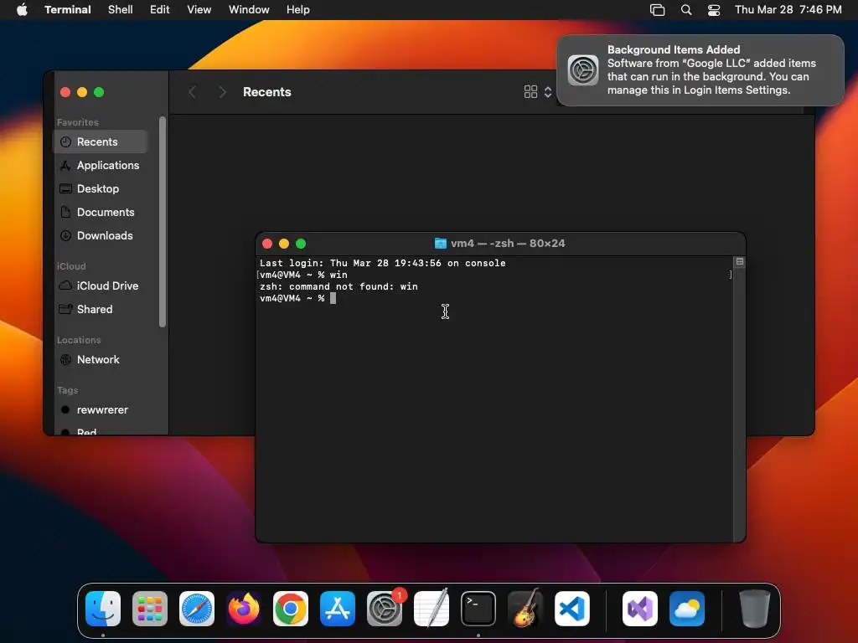Select Desktop in Finder sidebar

[101, 188]
